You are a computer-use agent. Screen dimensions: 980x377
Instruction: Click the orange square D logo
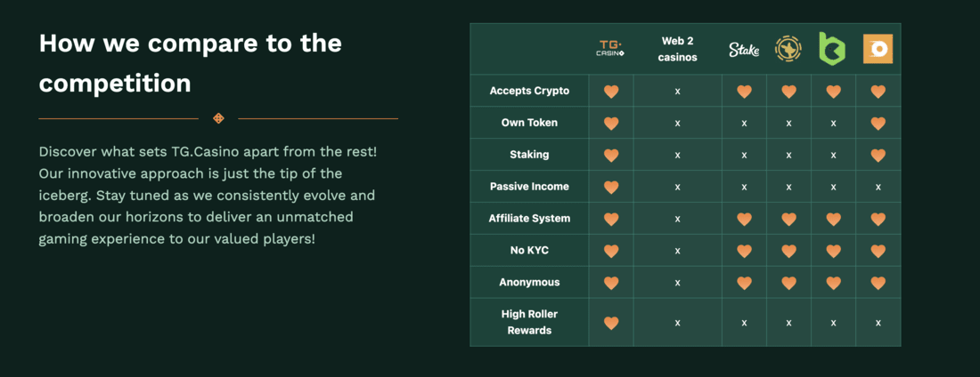click(x=878, y=49)
